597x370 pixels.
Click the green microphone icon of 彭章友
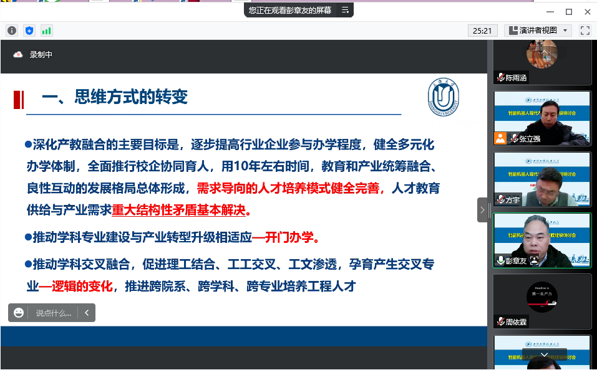point(500,260)
